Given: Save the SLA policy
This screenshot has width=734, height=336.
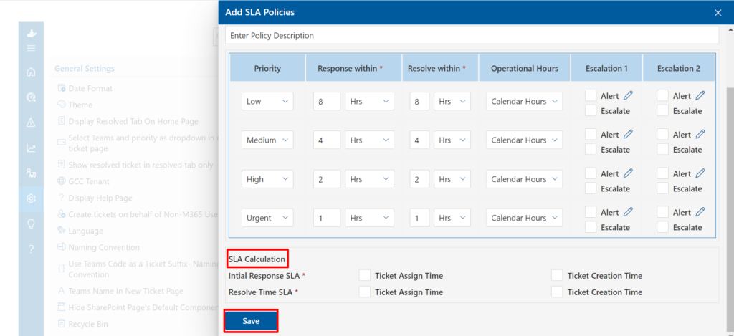Looking at the screenshot, I should point(251,321).
